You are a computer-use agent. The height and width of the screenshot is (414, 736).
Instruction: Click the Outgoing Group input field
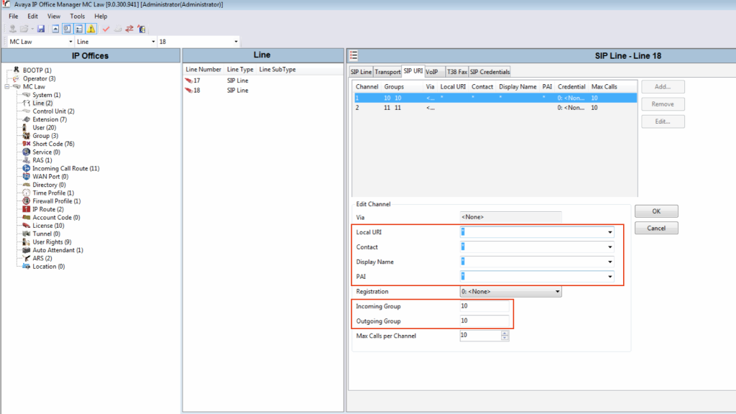coord(484,321)
